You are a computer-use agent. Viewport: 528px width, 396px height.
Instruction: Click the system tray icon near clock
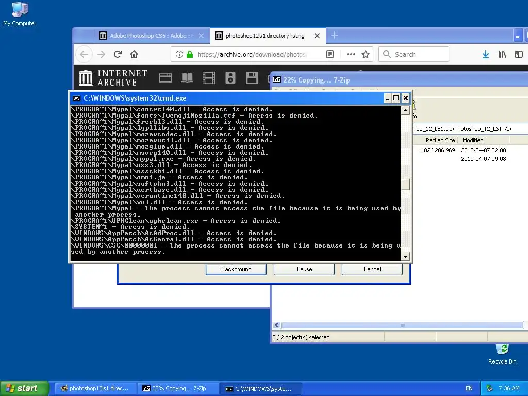pyautogui.click(x=490, y=388)
